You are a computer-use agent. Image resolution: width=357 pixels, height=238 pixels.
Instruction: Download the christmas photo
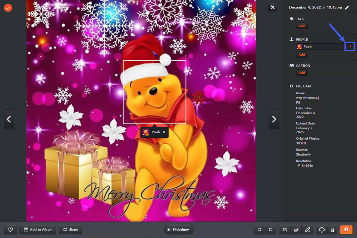click(x=321, y=230)
